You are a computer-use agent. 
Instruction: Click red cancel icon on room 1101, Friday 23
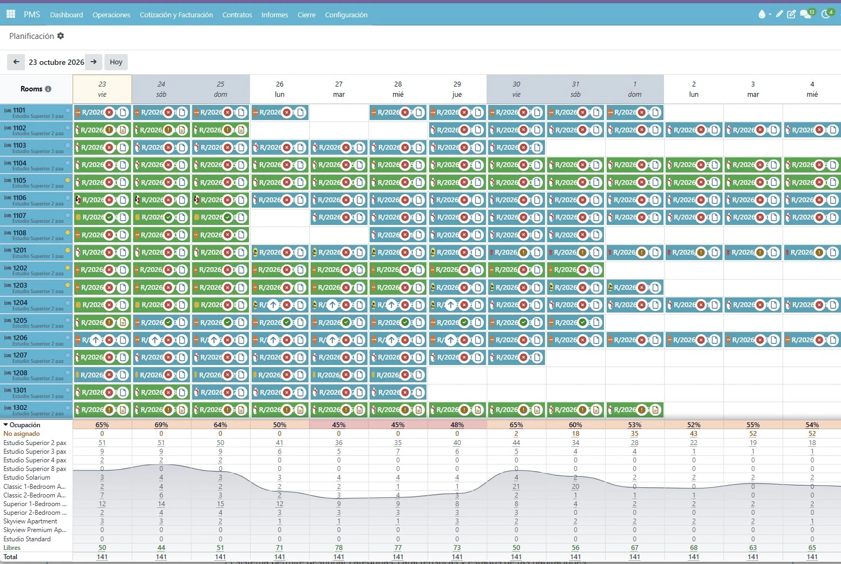click(x=110, y=112)
